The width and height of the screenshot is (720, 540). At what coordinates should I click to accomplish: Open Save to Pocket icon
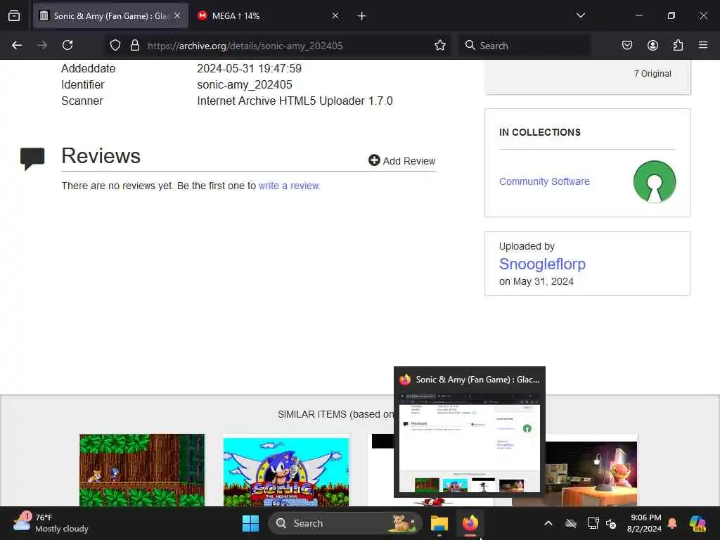coord(626,45)
